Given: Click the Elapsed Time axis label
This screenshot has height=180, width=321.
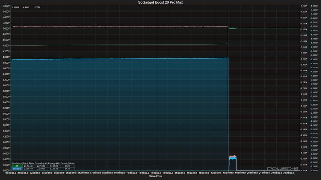Looking at the screenshot, I should point(156,176).
